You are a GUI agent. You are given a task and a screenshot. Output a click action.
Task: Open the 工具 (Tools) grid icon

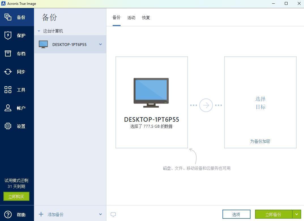tap(8, 90)
